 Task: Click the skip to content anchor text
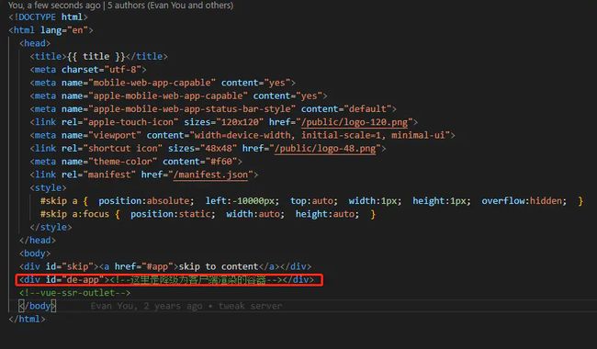point(219,266)
